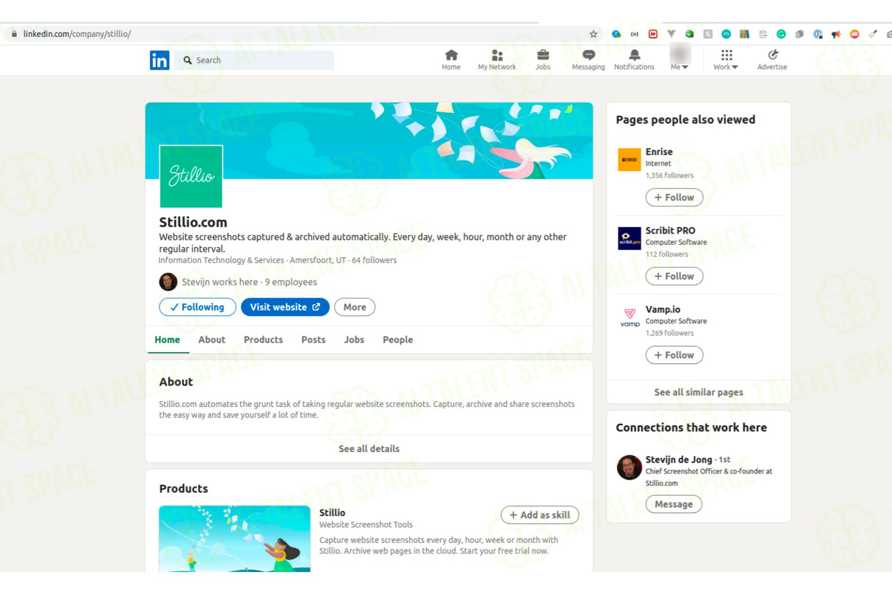Click Stevijn de Jong's name
Image resolution: width=892 pixels, height=594 pixels.
pos(679,460)
